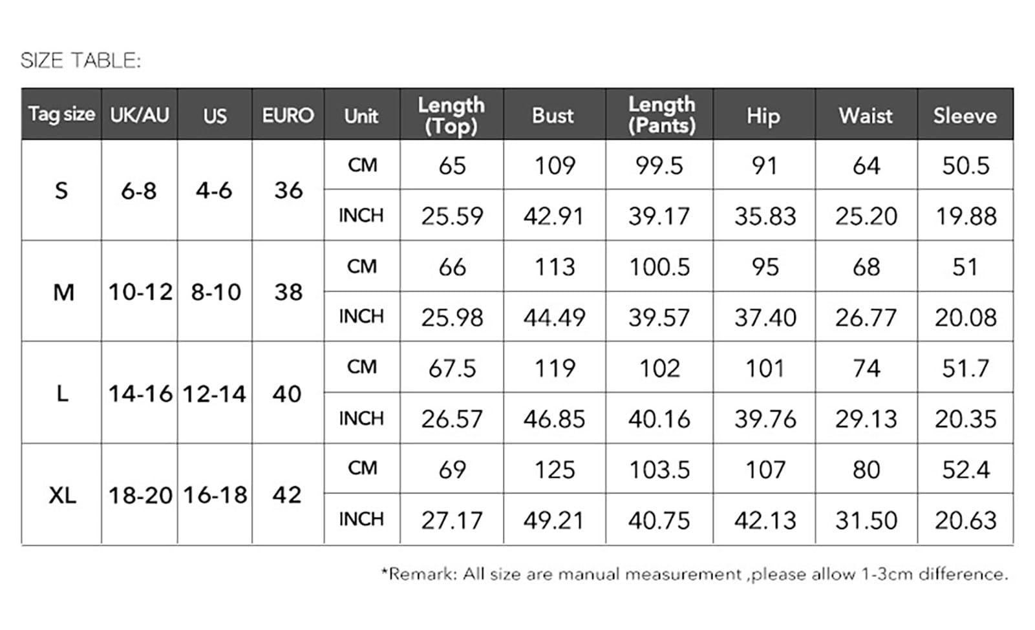Click the Length (Top) header cell
1035x630 pixels.
pyautogui.click(x=451, y=114)
